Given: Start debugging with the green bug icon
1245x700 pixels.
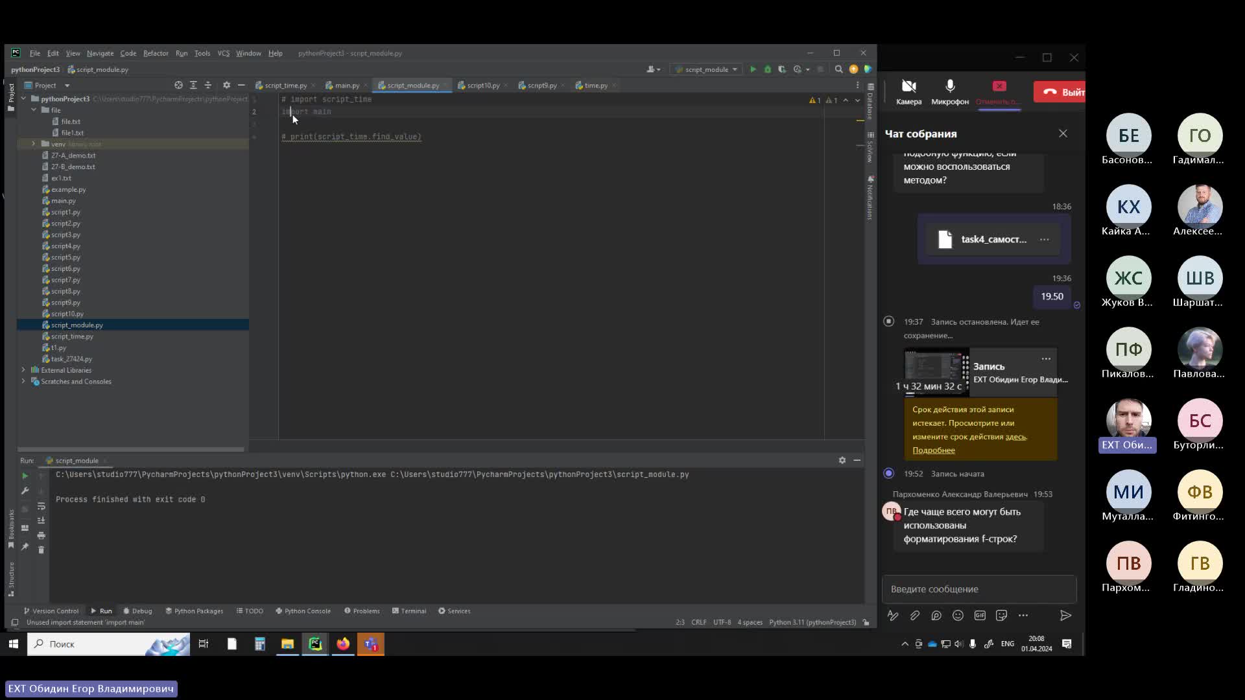Looking at the screenshot, I should [768, 69].
